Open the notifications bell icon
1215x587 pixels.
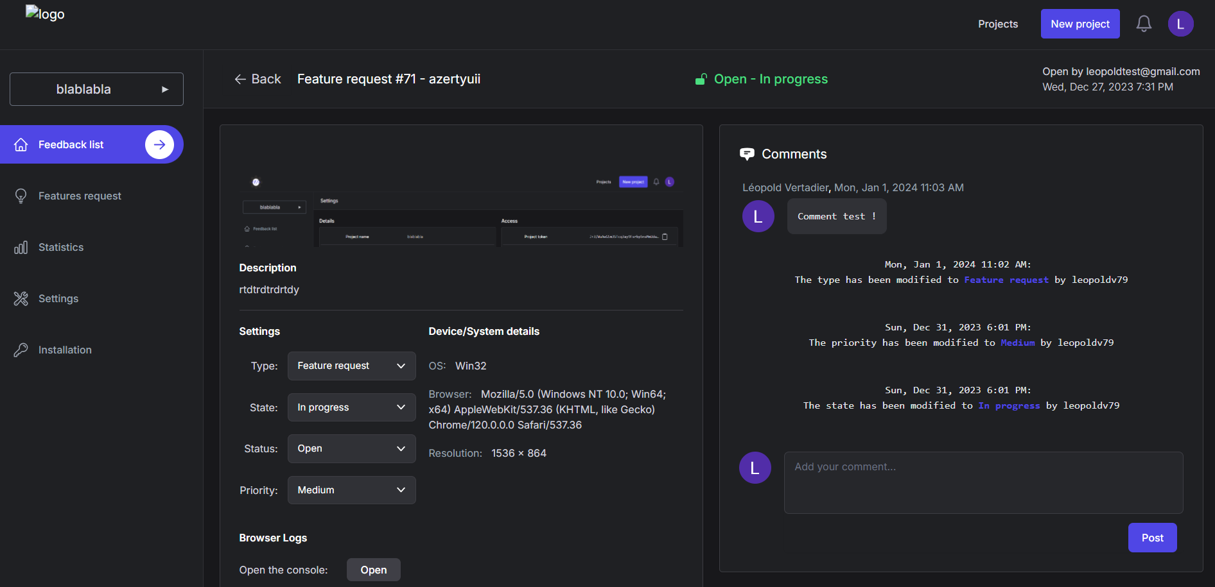pyautogui.click(x=1144, y=24)
